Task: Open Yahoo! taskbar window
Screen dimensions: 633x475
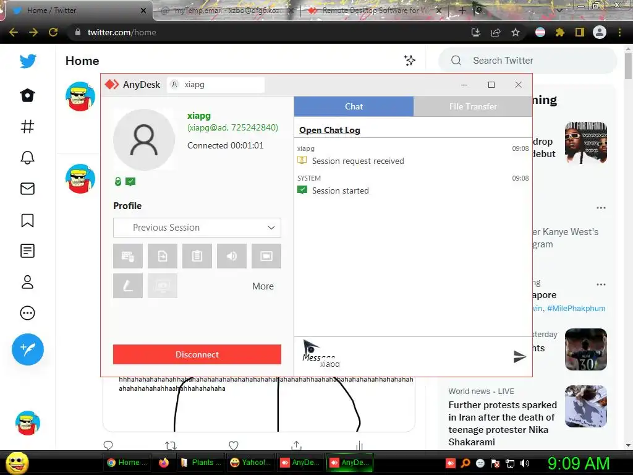Action: (250, 463)
